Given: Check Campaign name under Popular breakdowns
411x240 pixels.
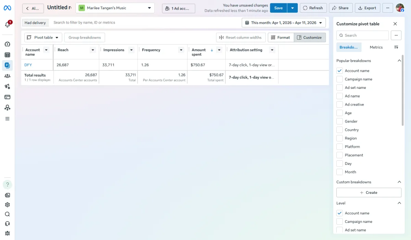Looking at the screenshot, I should coord(339,79).
